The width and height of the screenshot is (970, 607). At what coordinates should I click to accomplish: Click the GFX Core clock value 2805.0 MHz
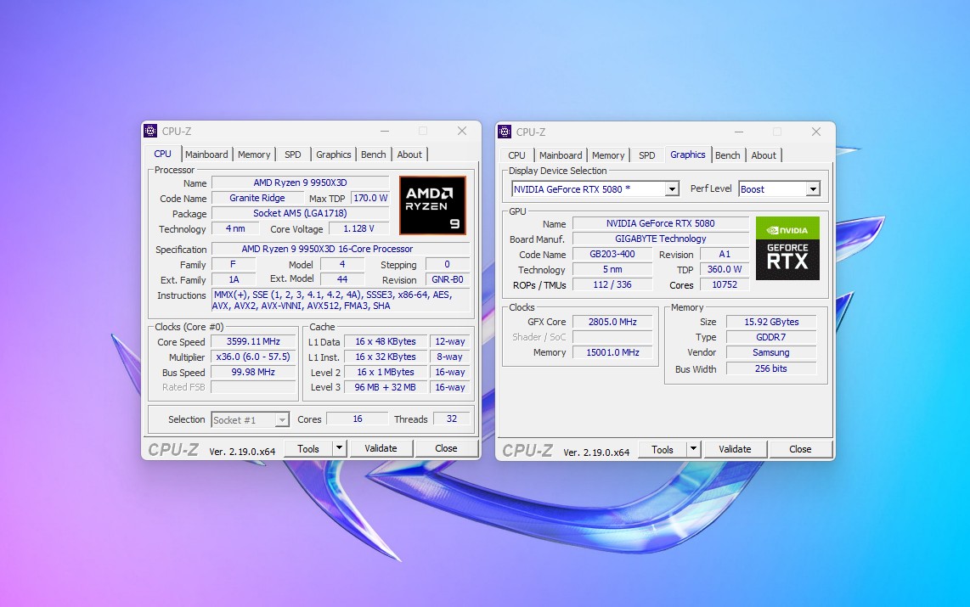[x=612, y=322]
